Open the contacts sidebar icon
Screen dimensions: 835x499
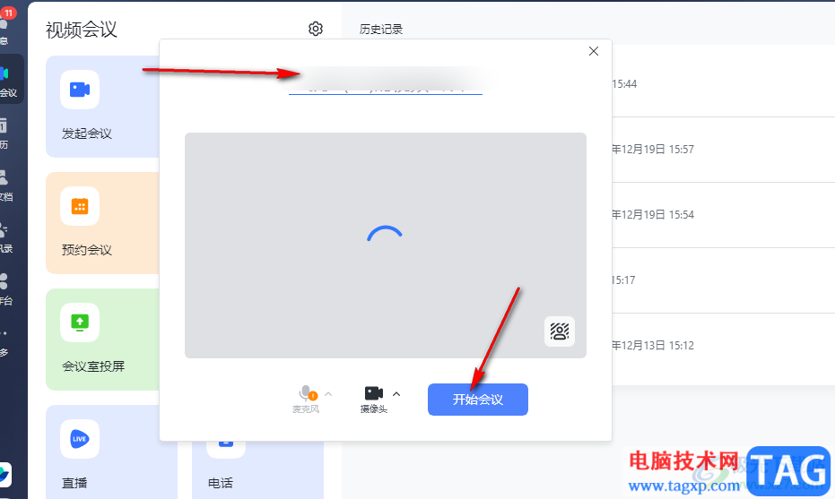pos(5,237)
